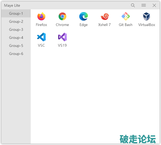Launch the VSC icon

pyautogui.click(x=41, y=37)
